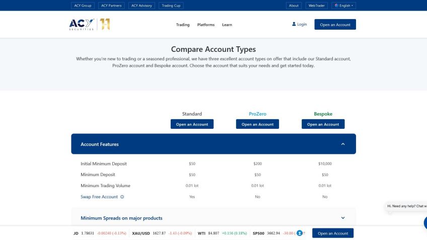Open the live chat bubble icon
Image resolution: width=427 pixels, height=240 pixels.
tap(424, 222)
